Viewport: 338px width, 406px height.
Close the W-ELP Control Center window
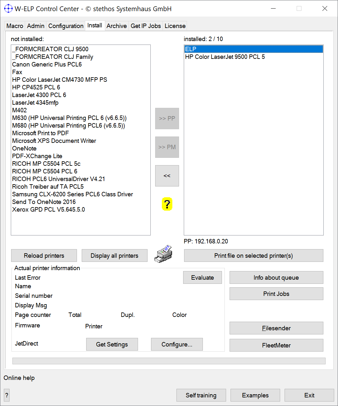click(x=325, y=9)
